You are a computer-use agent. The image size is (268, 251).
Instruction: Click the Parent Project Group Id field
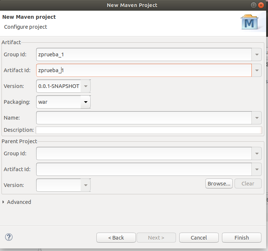tap(144, 153)
